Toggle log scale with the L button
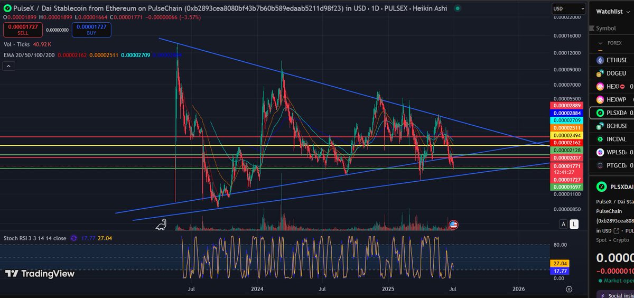Viewport: 634px width, 298px height. click(574, 224)
